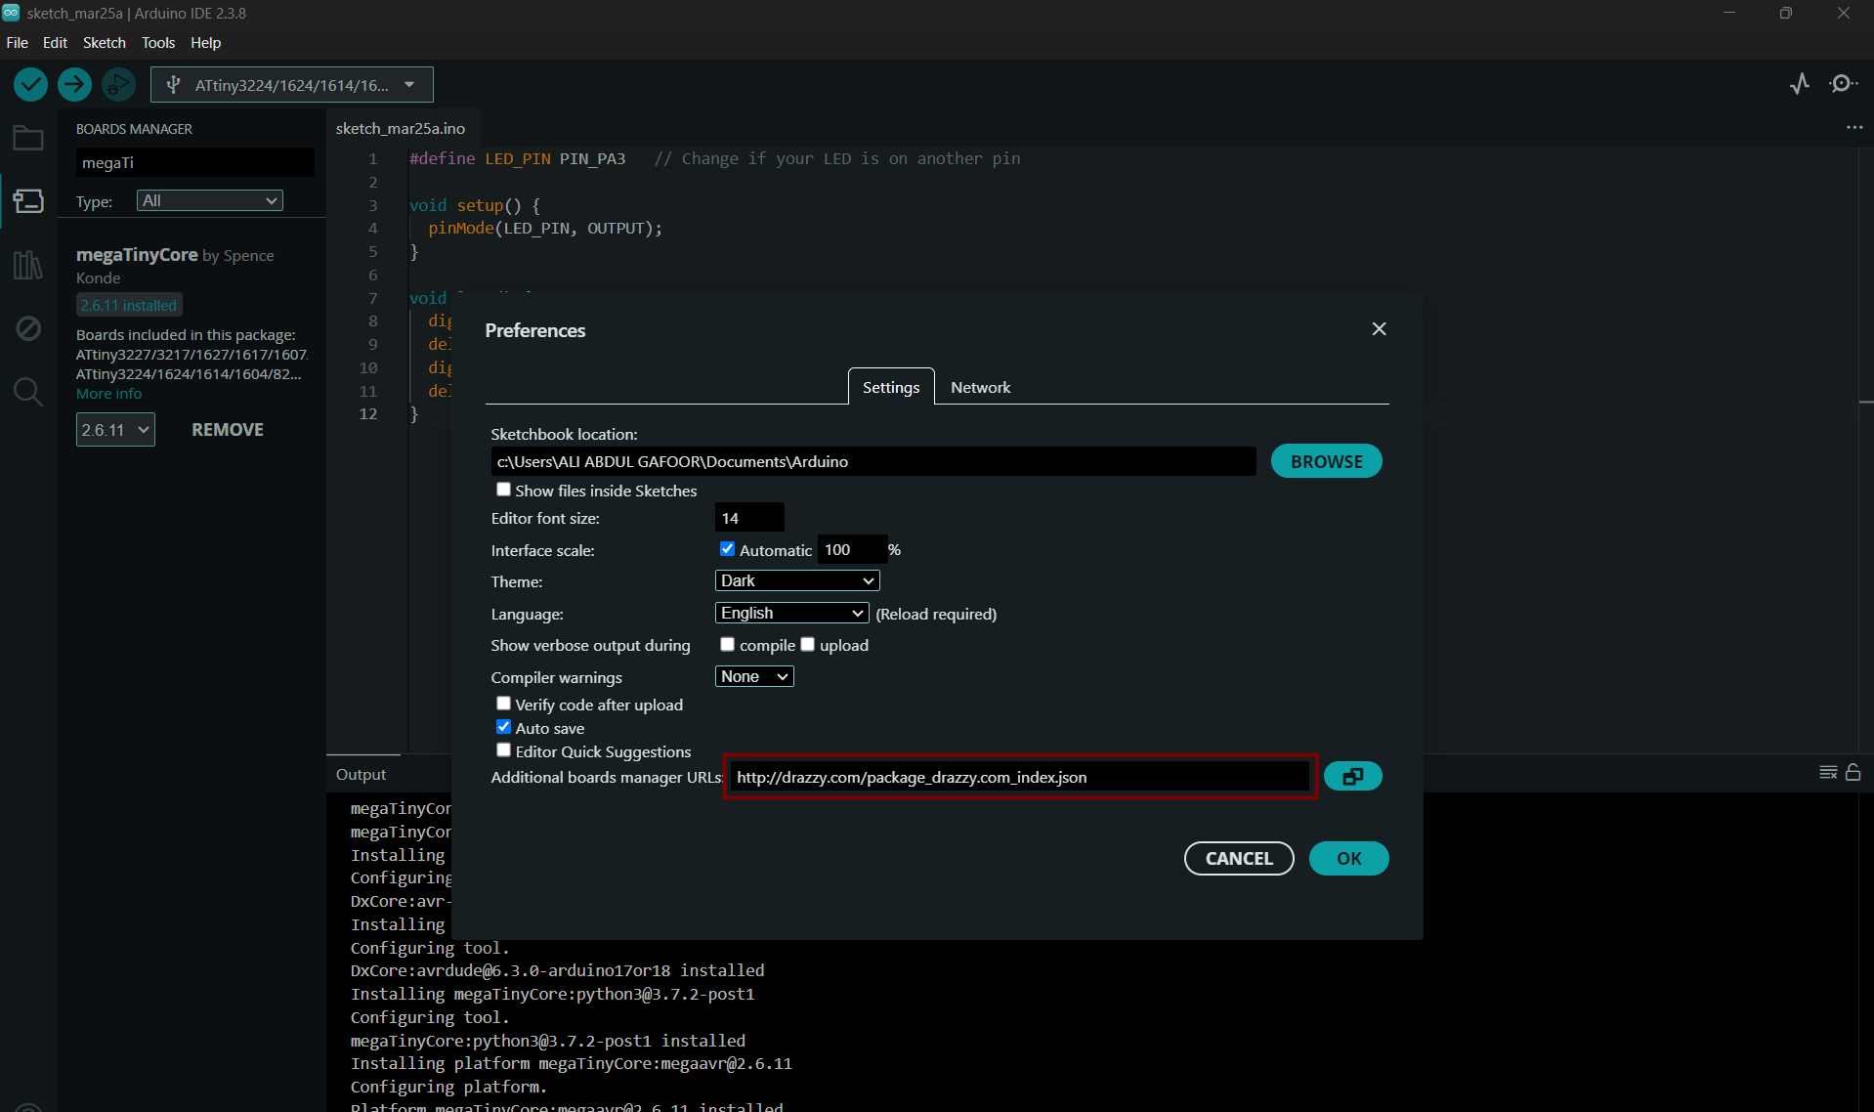Select the sketch_mar25a.ino editor tab
Screen dimensions: 1874x1112
click(x=401, y=128)
